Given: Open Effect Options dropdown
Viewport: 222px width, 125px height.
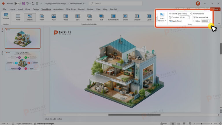Looking at the screenshot, I should point(162,17).
